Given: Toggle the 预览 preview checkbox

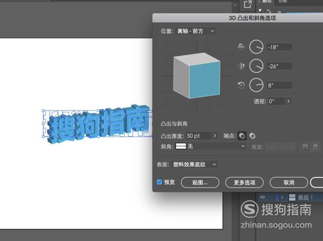Looking at the screenshot, I should (159, 182).
